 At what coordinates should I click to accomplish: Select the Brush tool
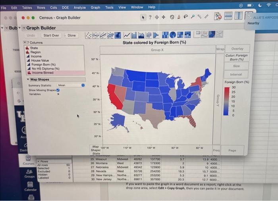[179, 17]
